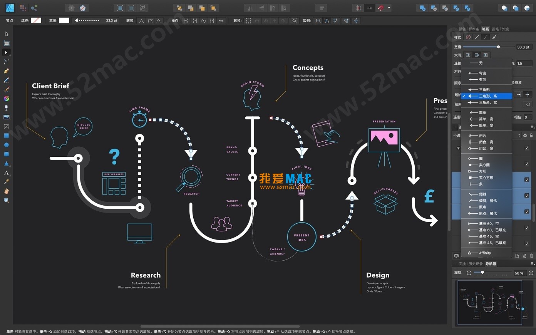Uncheck visibility of first highlighted layer
536x335 pixels.
pos(527,180)
